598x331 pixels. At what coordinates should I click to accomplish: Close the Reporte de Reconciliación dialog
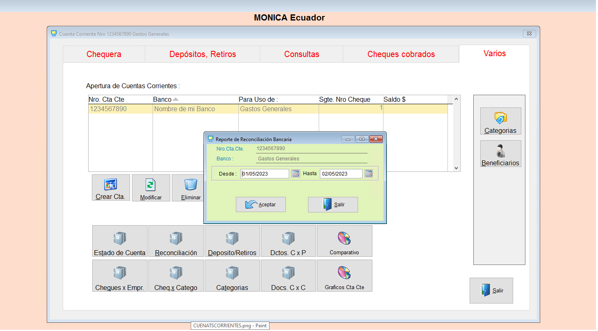pyautogui.click(x=376, y=139)
